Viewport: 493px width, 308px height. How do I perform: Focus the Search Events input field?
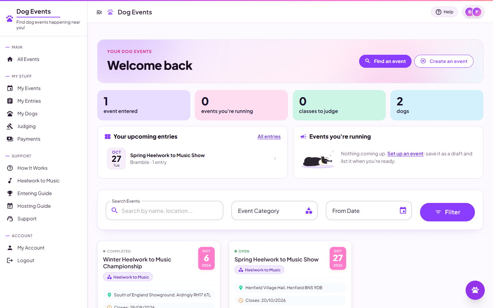coord(164,210)
